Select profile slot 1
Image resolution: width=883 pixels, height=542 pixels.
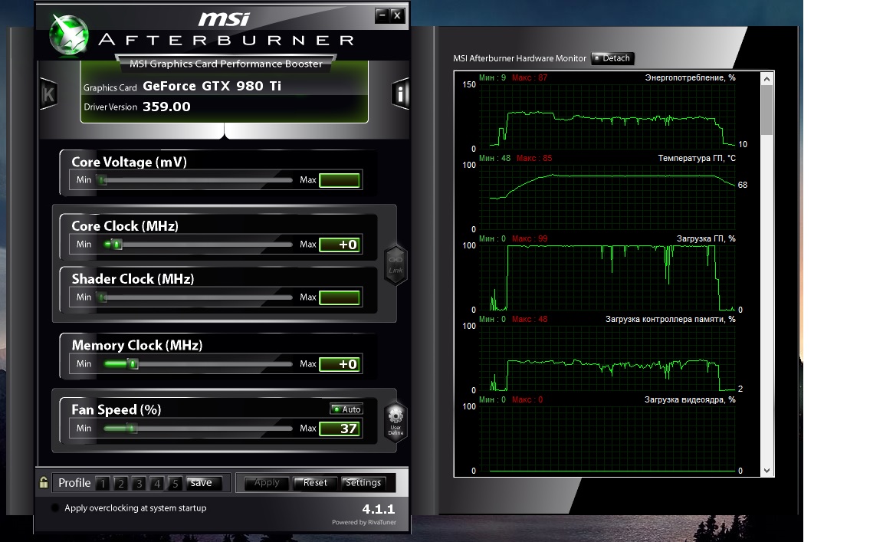pos(103,484)
